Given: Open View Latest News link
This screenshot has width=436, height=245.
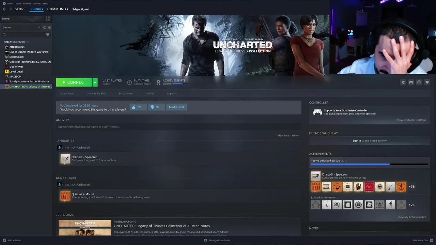Looking at the screenshot, I should click(288, 135).
